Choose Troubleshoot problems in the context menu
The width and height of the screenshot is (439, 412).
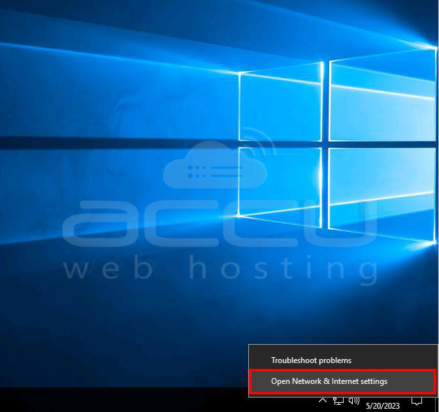[x=343, y=360]
